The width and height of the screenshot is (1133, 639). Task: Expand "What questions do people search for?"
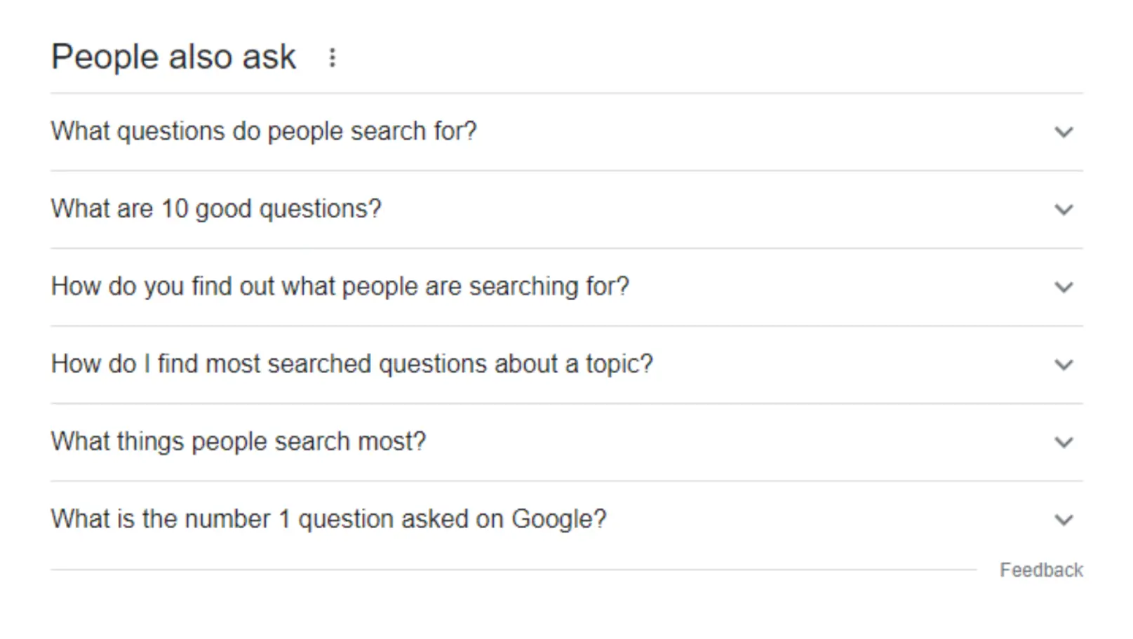click(1064, 131)
